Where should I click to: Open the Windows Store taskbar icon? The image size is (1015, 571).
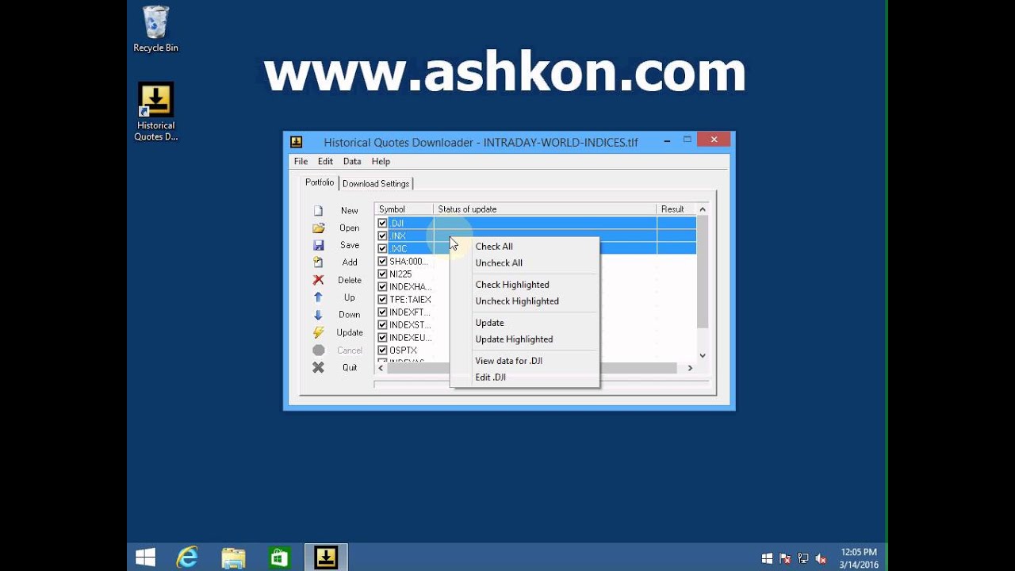(x=279, y=558)
